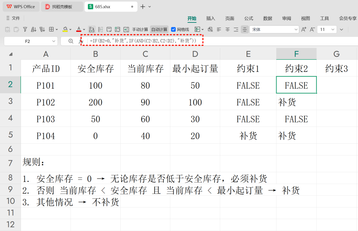Select row 2 header
The width and height of the screenshot is (358, 231).
(10, 84)
